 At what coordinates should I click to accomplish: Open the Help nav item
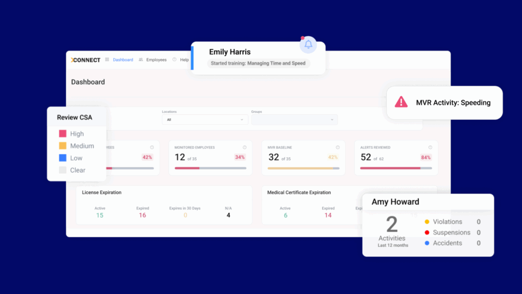pos(184,60)
